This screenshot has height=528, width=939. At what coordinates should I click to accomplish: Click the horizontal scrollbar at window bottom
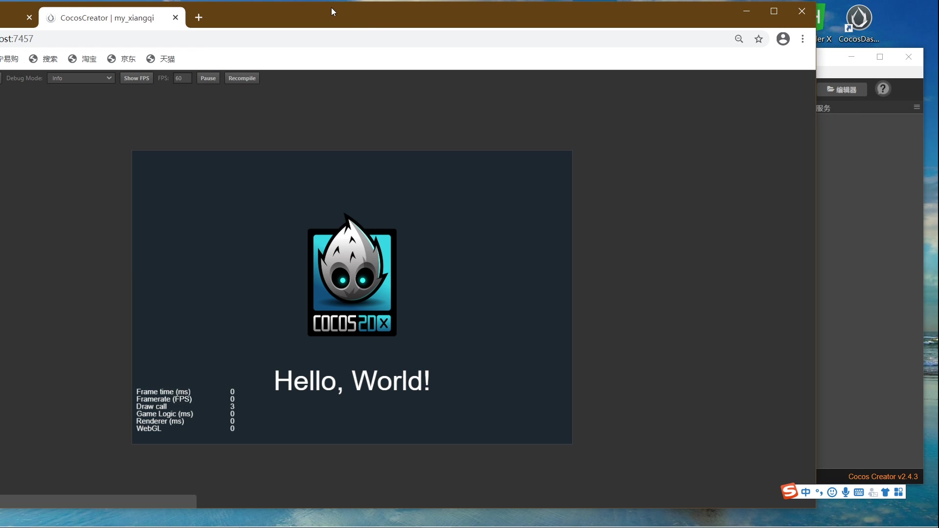tap(98, 501)
